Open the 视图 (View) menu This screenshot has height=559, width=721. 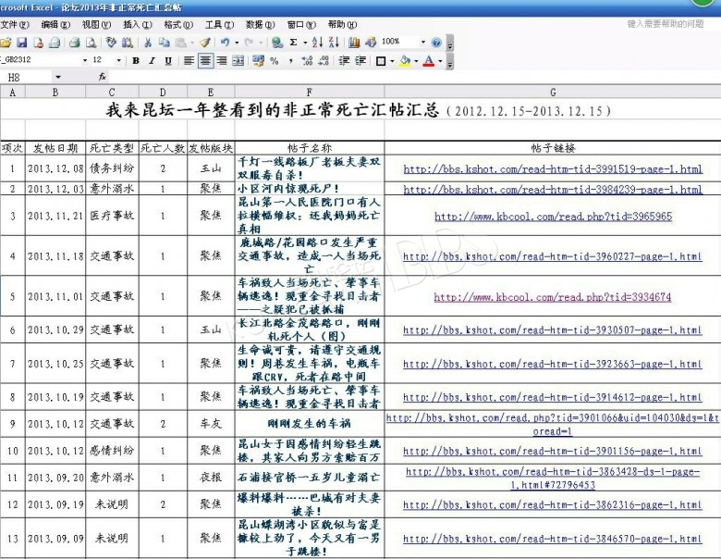coord(96,24)
